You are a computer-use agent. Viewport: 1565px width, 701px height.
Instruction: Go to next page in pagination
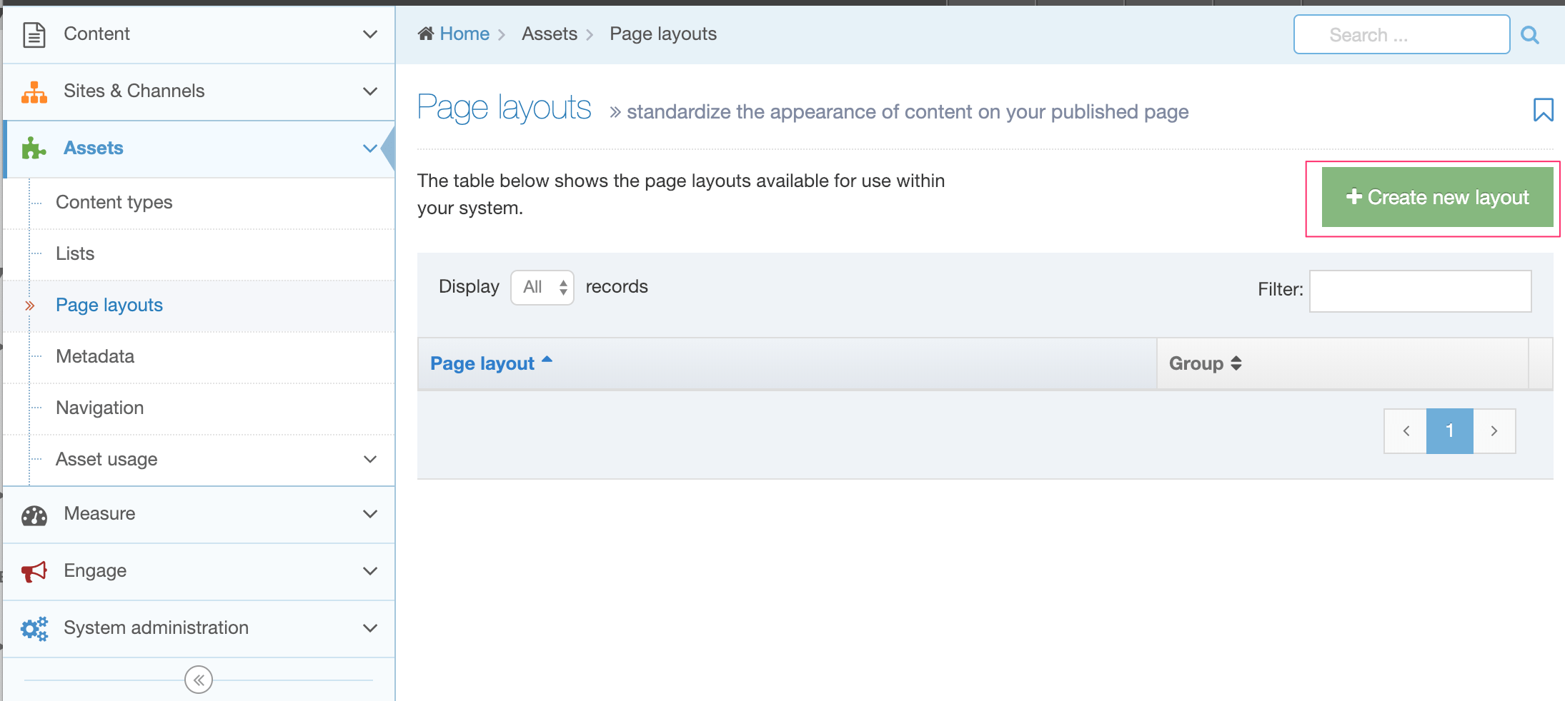click(x=1494, y=430)
